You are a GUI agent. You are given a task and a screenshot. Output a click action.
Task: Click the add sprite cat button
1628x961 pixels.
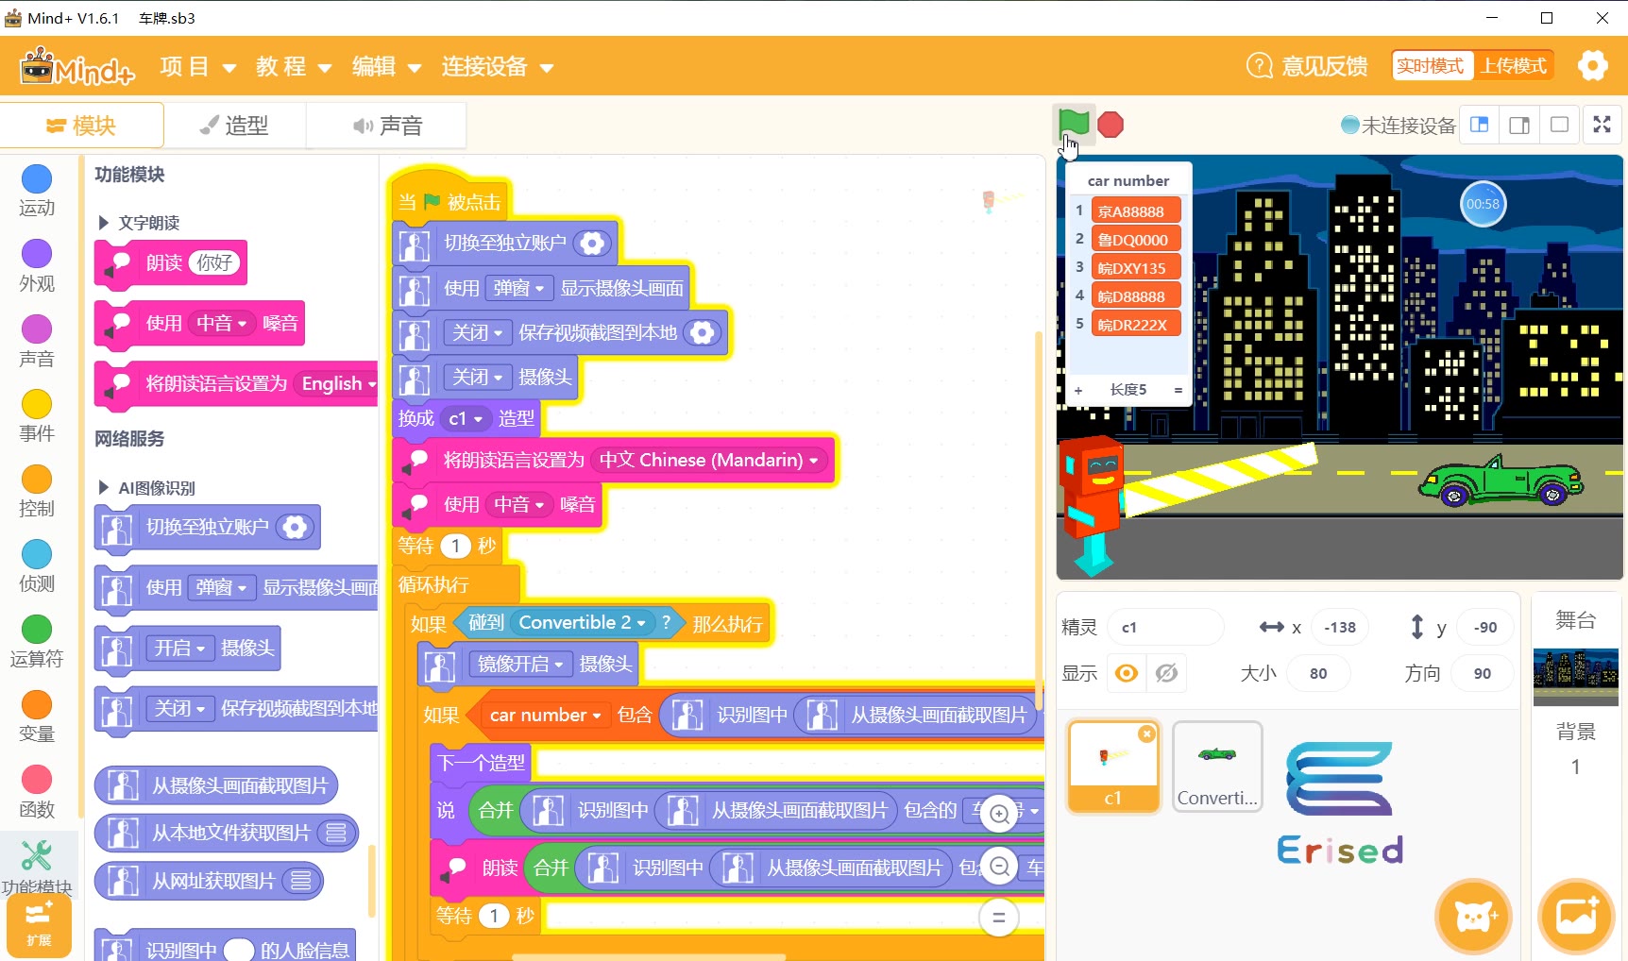(1473, 916)
